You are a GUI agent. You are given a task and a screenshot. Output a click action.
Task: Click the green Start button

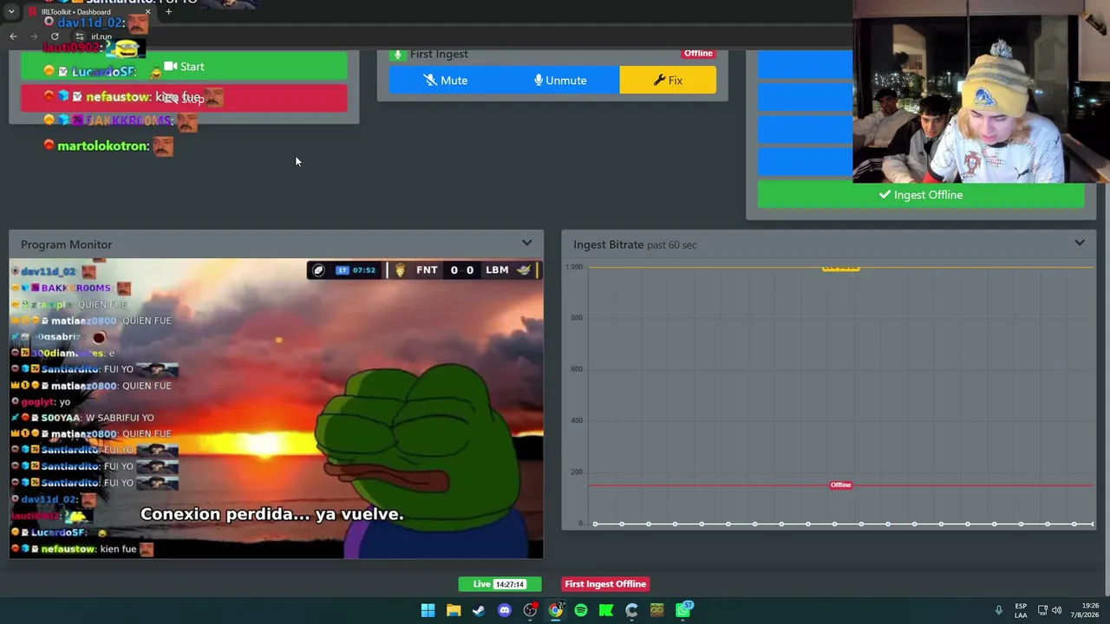click(184, 67)
